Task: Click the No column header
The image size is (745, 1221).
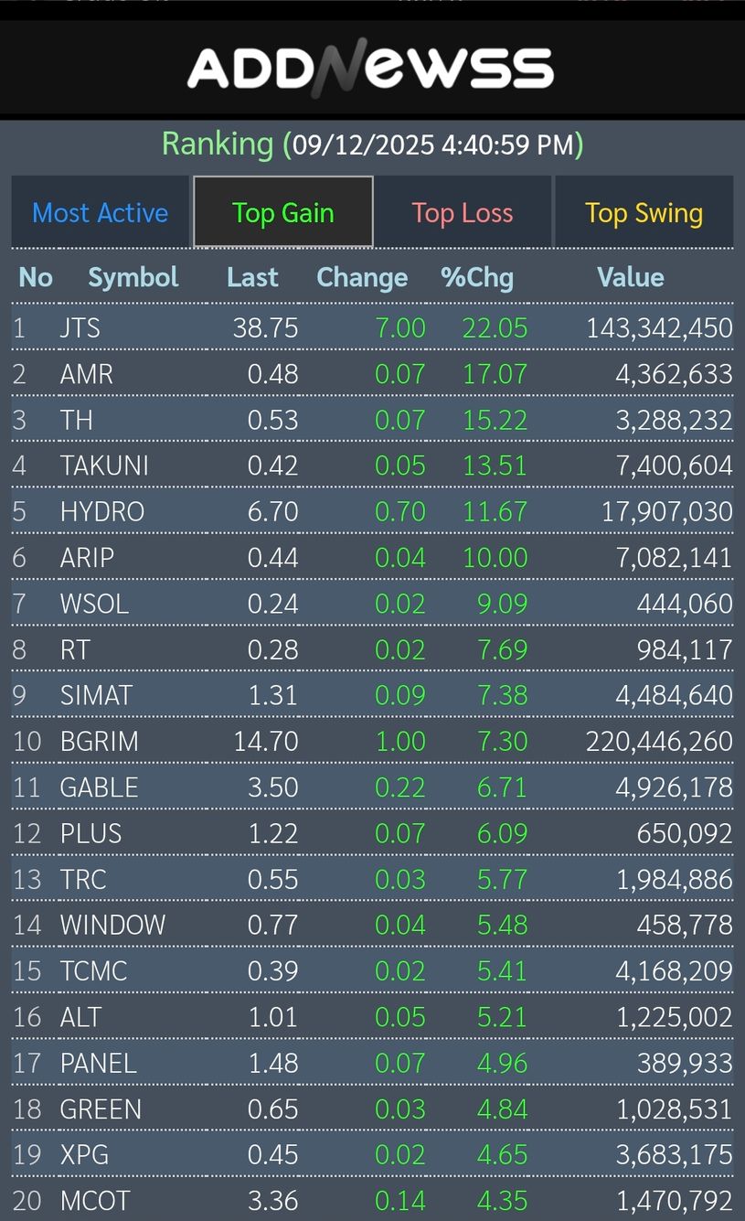Action: coord(36,277)
